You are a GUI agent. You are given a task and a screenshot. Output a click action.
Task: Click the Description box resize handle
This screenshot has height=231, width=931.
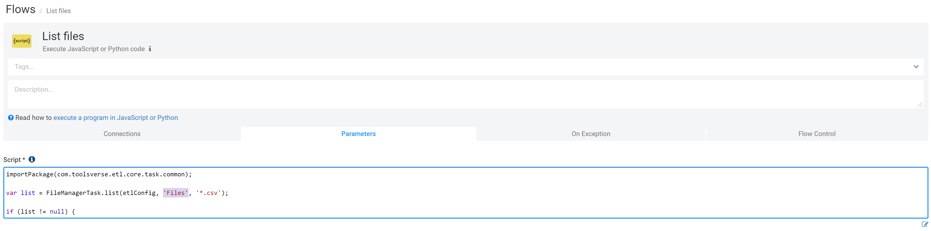pyautogui.click(x=919, y=105)
